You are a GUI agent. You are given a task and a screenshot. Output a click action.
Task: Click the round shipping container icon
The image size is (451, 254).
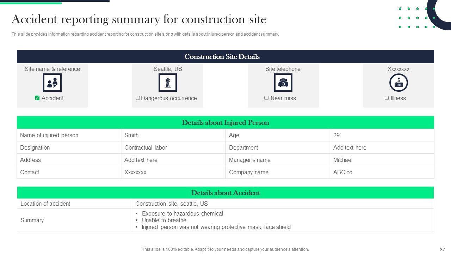pyautogui.click(x=399, y=83)
